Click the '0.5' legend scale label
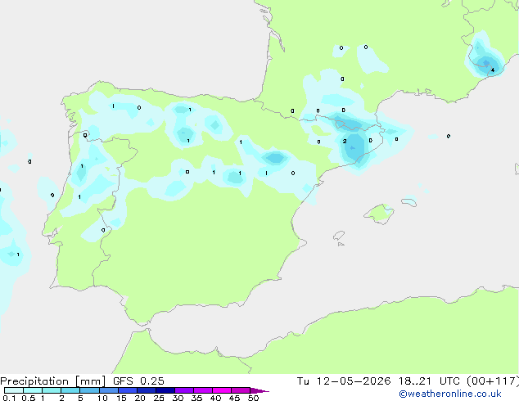The image size is (519, 401). coord(29,398)
